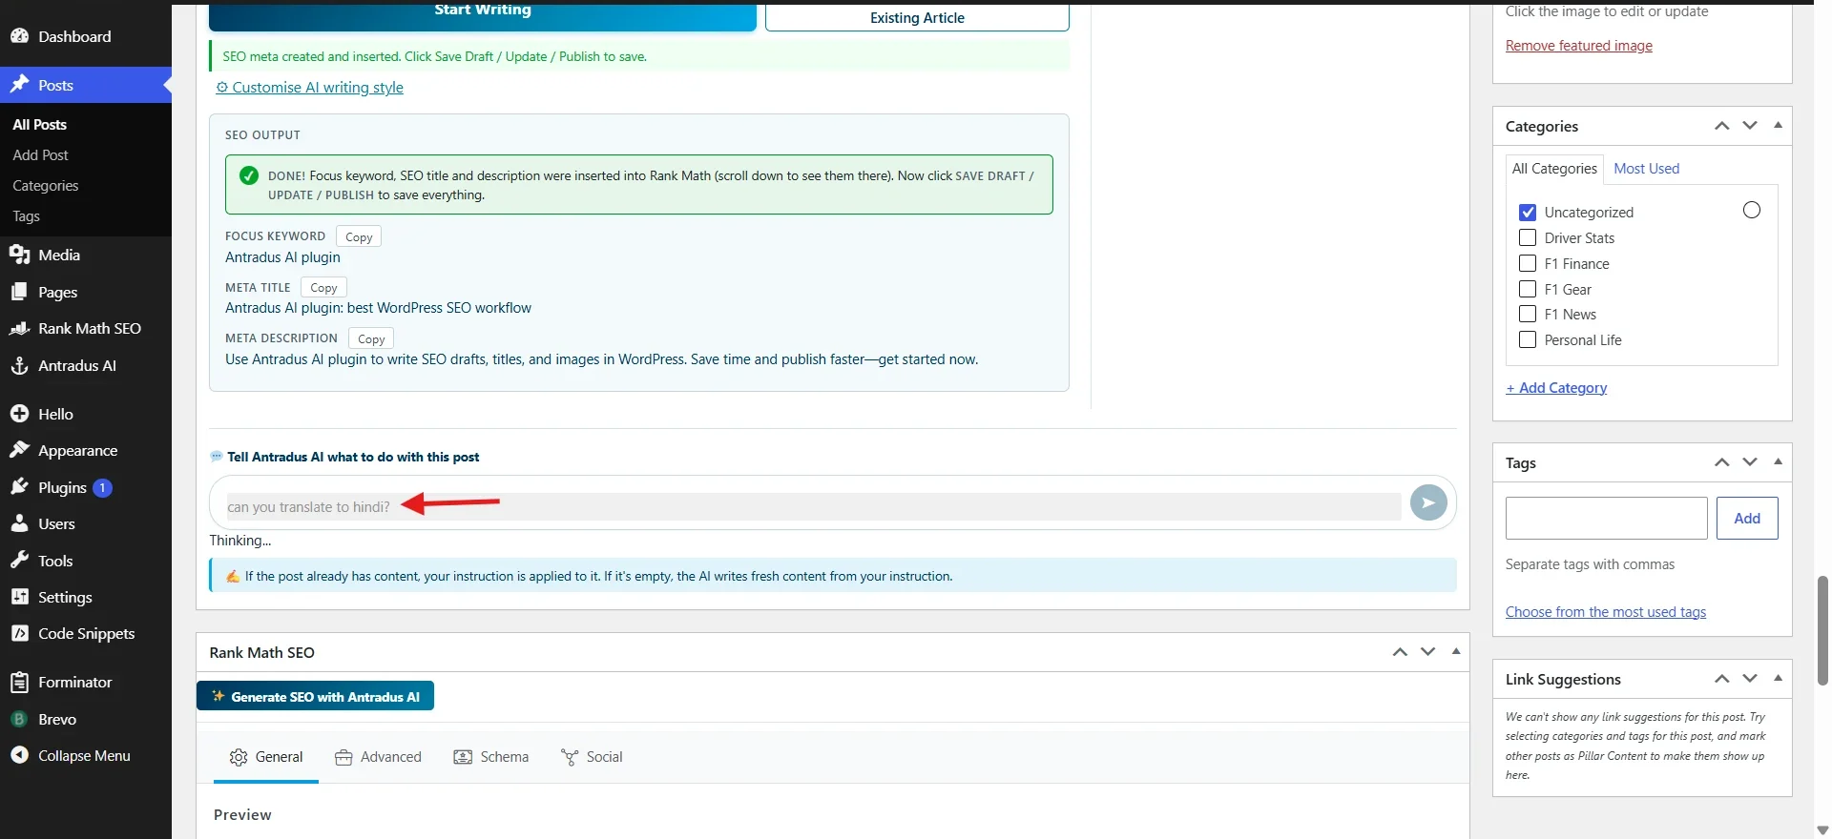1832x839 pixels.
Task: Move Categories panel up
Action: 1722,126
